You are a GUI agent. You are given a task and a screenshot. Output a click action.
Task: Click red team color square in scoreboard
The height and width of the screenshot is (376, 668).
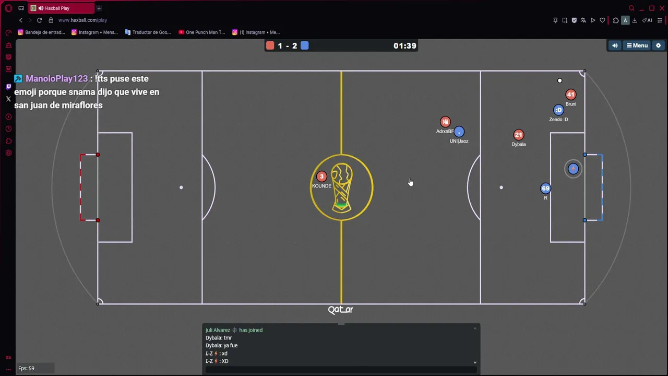click(270, 45)
